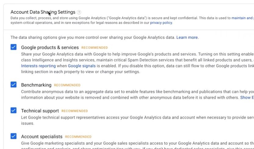Open the 'maintain and protect' link at the top
This screenshot has width=254, height=149.
click(x=242, y=18)
